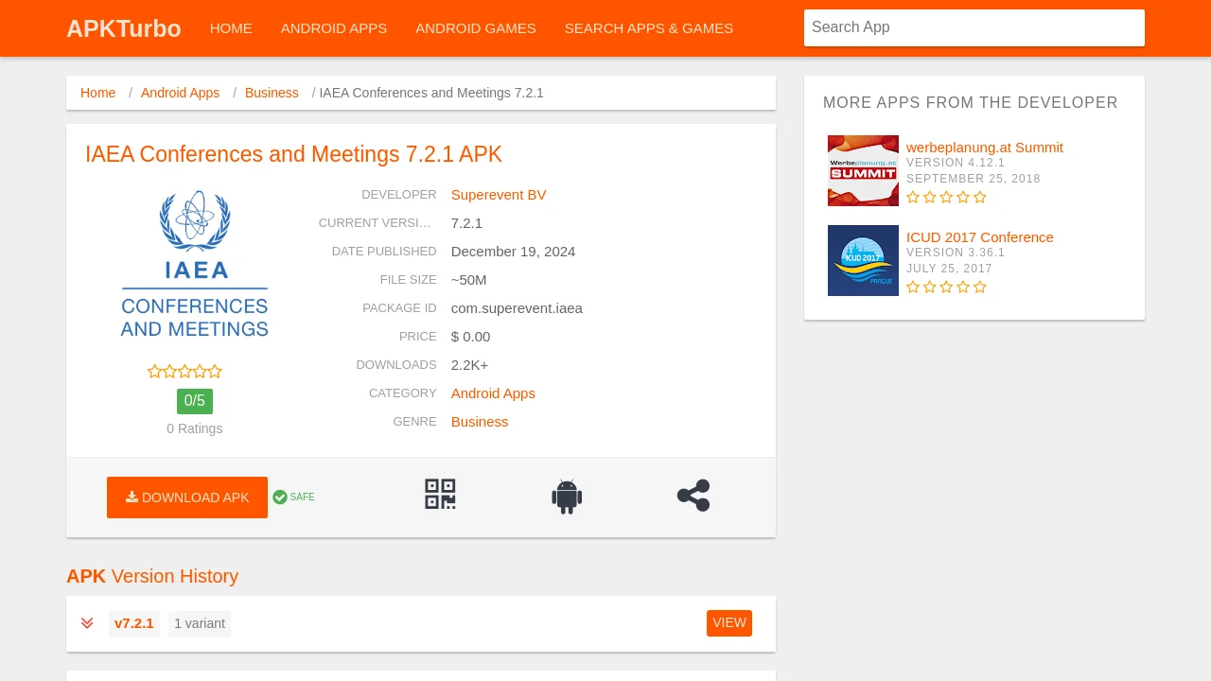The height and width of the screenshot is (681, 1211).
Task: Click the star rating under the IAEA logo
Action: (x=184, y=372)
